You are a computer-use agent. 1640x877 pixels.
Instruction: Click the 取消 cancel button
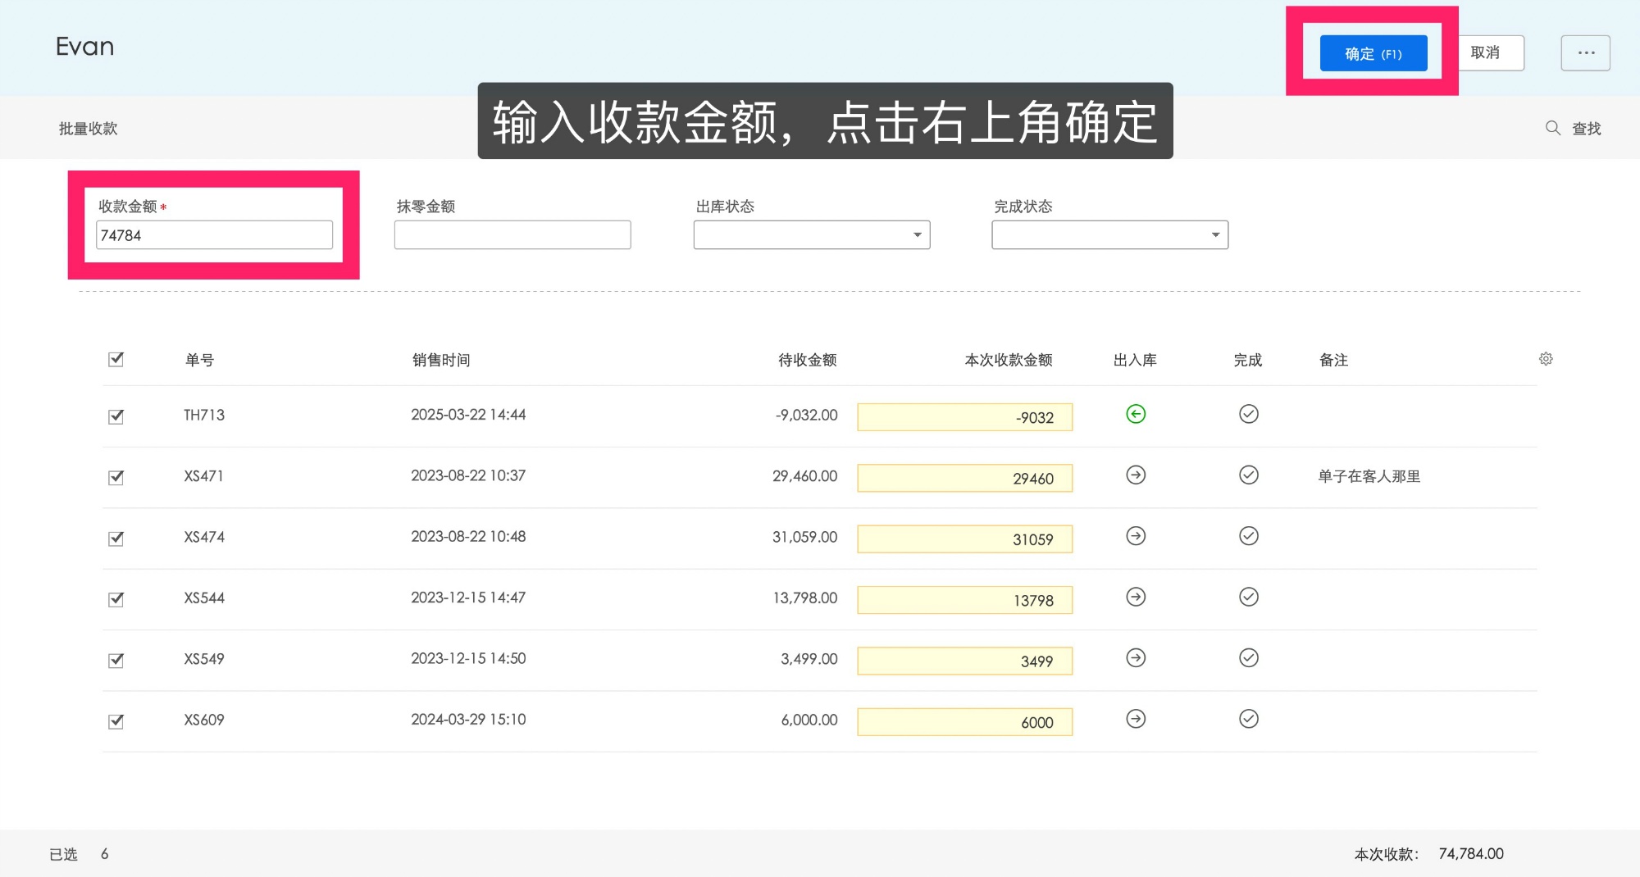click(1490, 52)
